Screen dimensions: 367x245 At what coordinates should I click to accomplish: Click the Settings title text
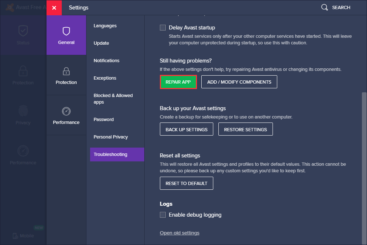[78, 8]
